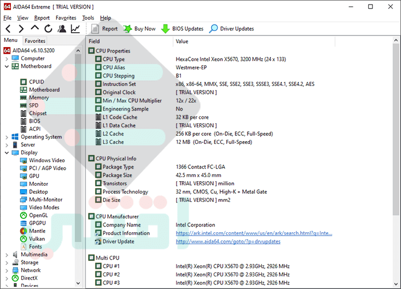Expand the DirectX node
401x289 pixels.
pyautogui.click(x=7, y=279)
